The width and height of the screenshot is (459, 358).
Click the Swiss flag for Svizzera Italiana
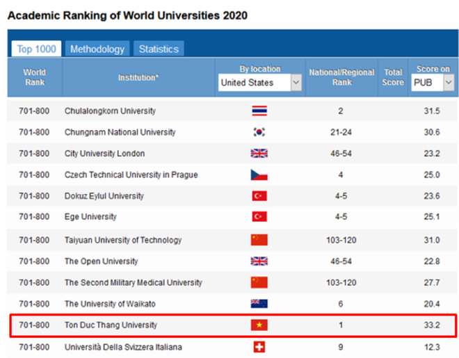tap(259, 347)
